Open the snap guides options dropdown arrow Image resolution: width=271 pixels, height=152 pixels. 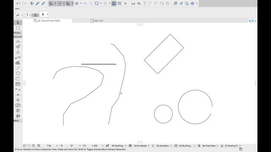click(64, 3)
